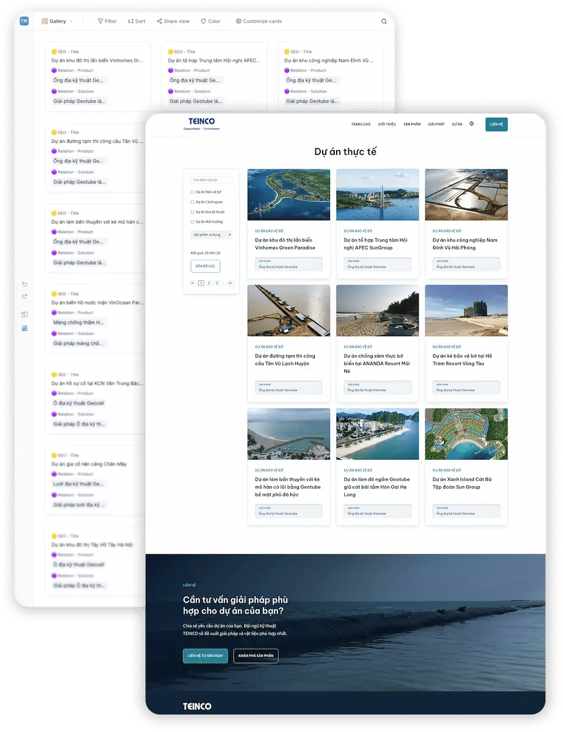Open the GIẢI PHÁP nav menu item
This screenshot has width=563, height=732.
point(436,124)
